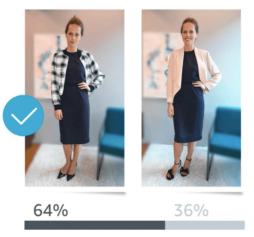Click the light gray segment of results bar

[205, 225]
